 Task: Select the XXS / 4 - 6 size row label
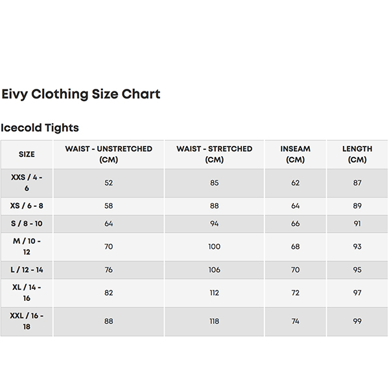27,183
